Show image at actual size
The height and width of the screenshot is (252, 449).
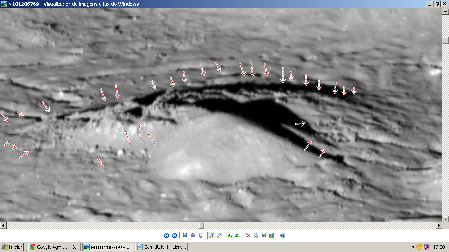[193, 235]
